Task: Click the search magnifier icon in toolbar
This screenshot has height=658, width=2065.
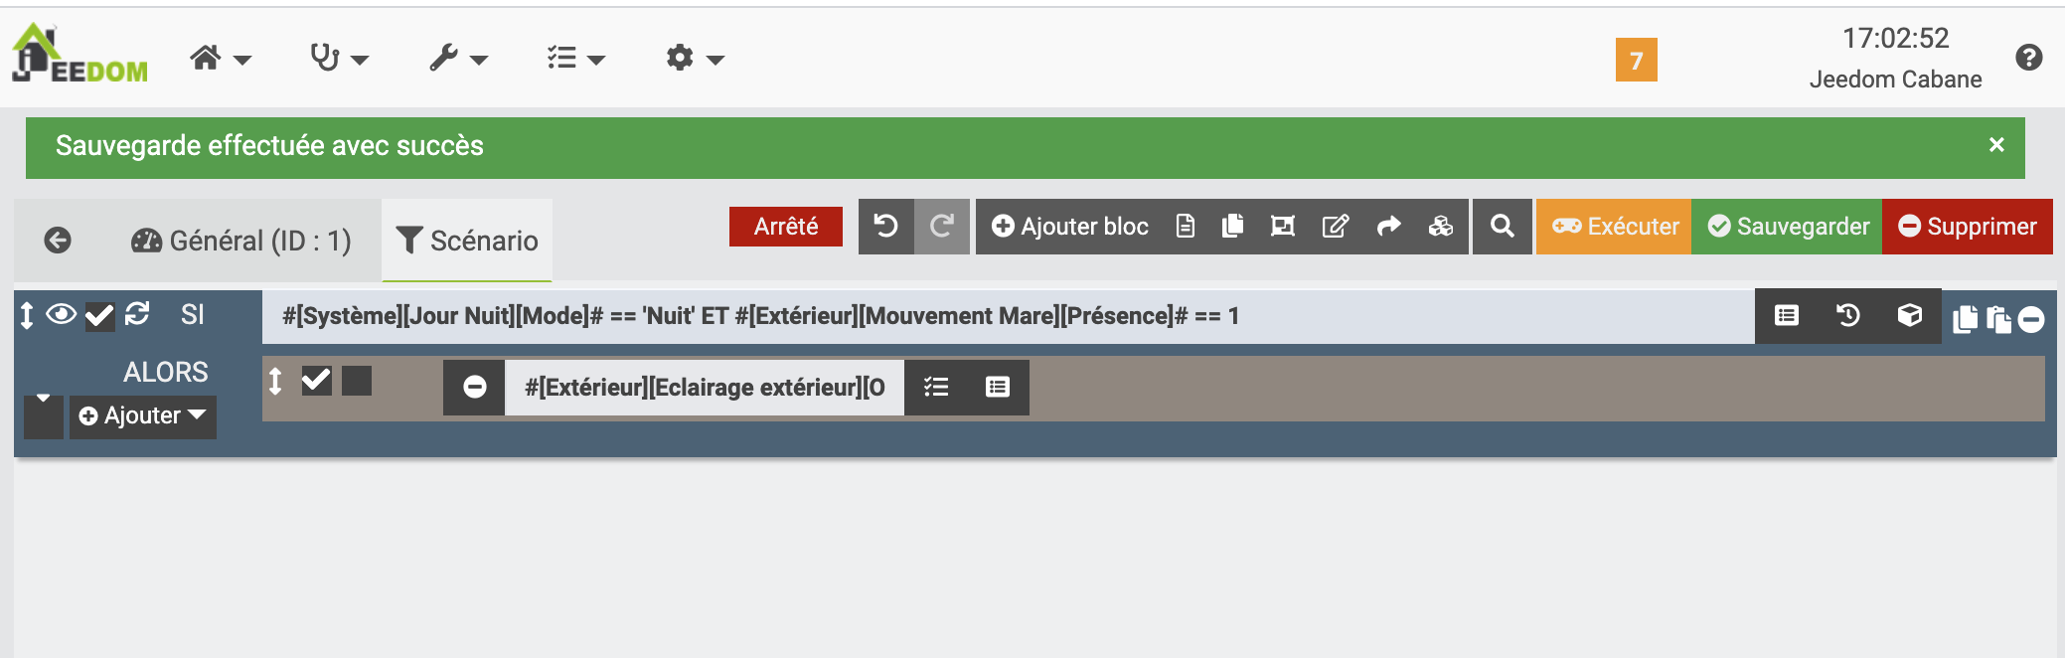Action: tap(1503, 227)
